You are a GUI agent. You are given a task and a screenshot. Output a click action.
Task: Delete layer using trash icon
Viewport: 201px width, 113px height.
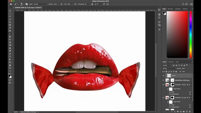coord(190,112)
